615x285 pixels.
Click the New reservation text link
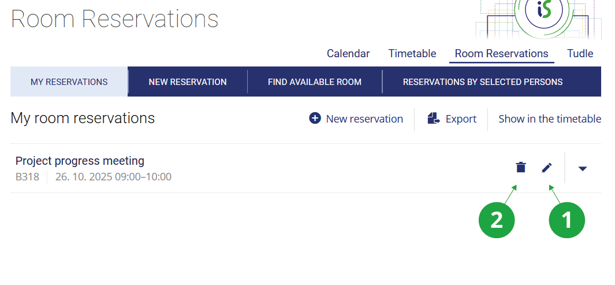[x=364, y=119]
